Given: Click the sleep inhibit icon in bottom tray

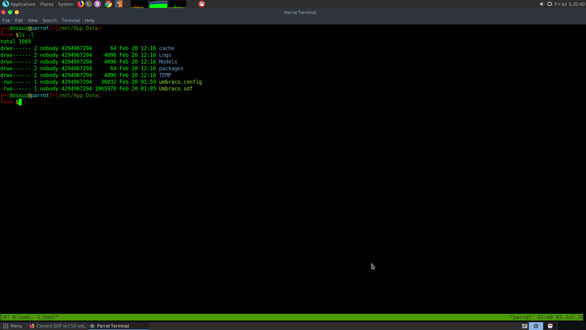Looking at the screenshot, I should coord(525,326).
